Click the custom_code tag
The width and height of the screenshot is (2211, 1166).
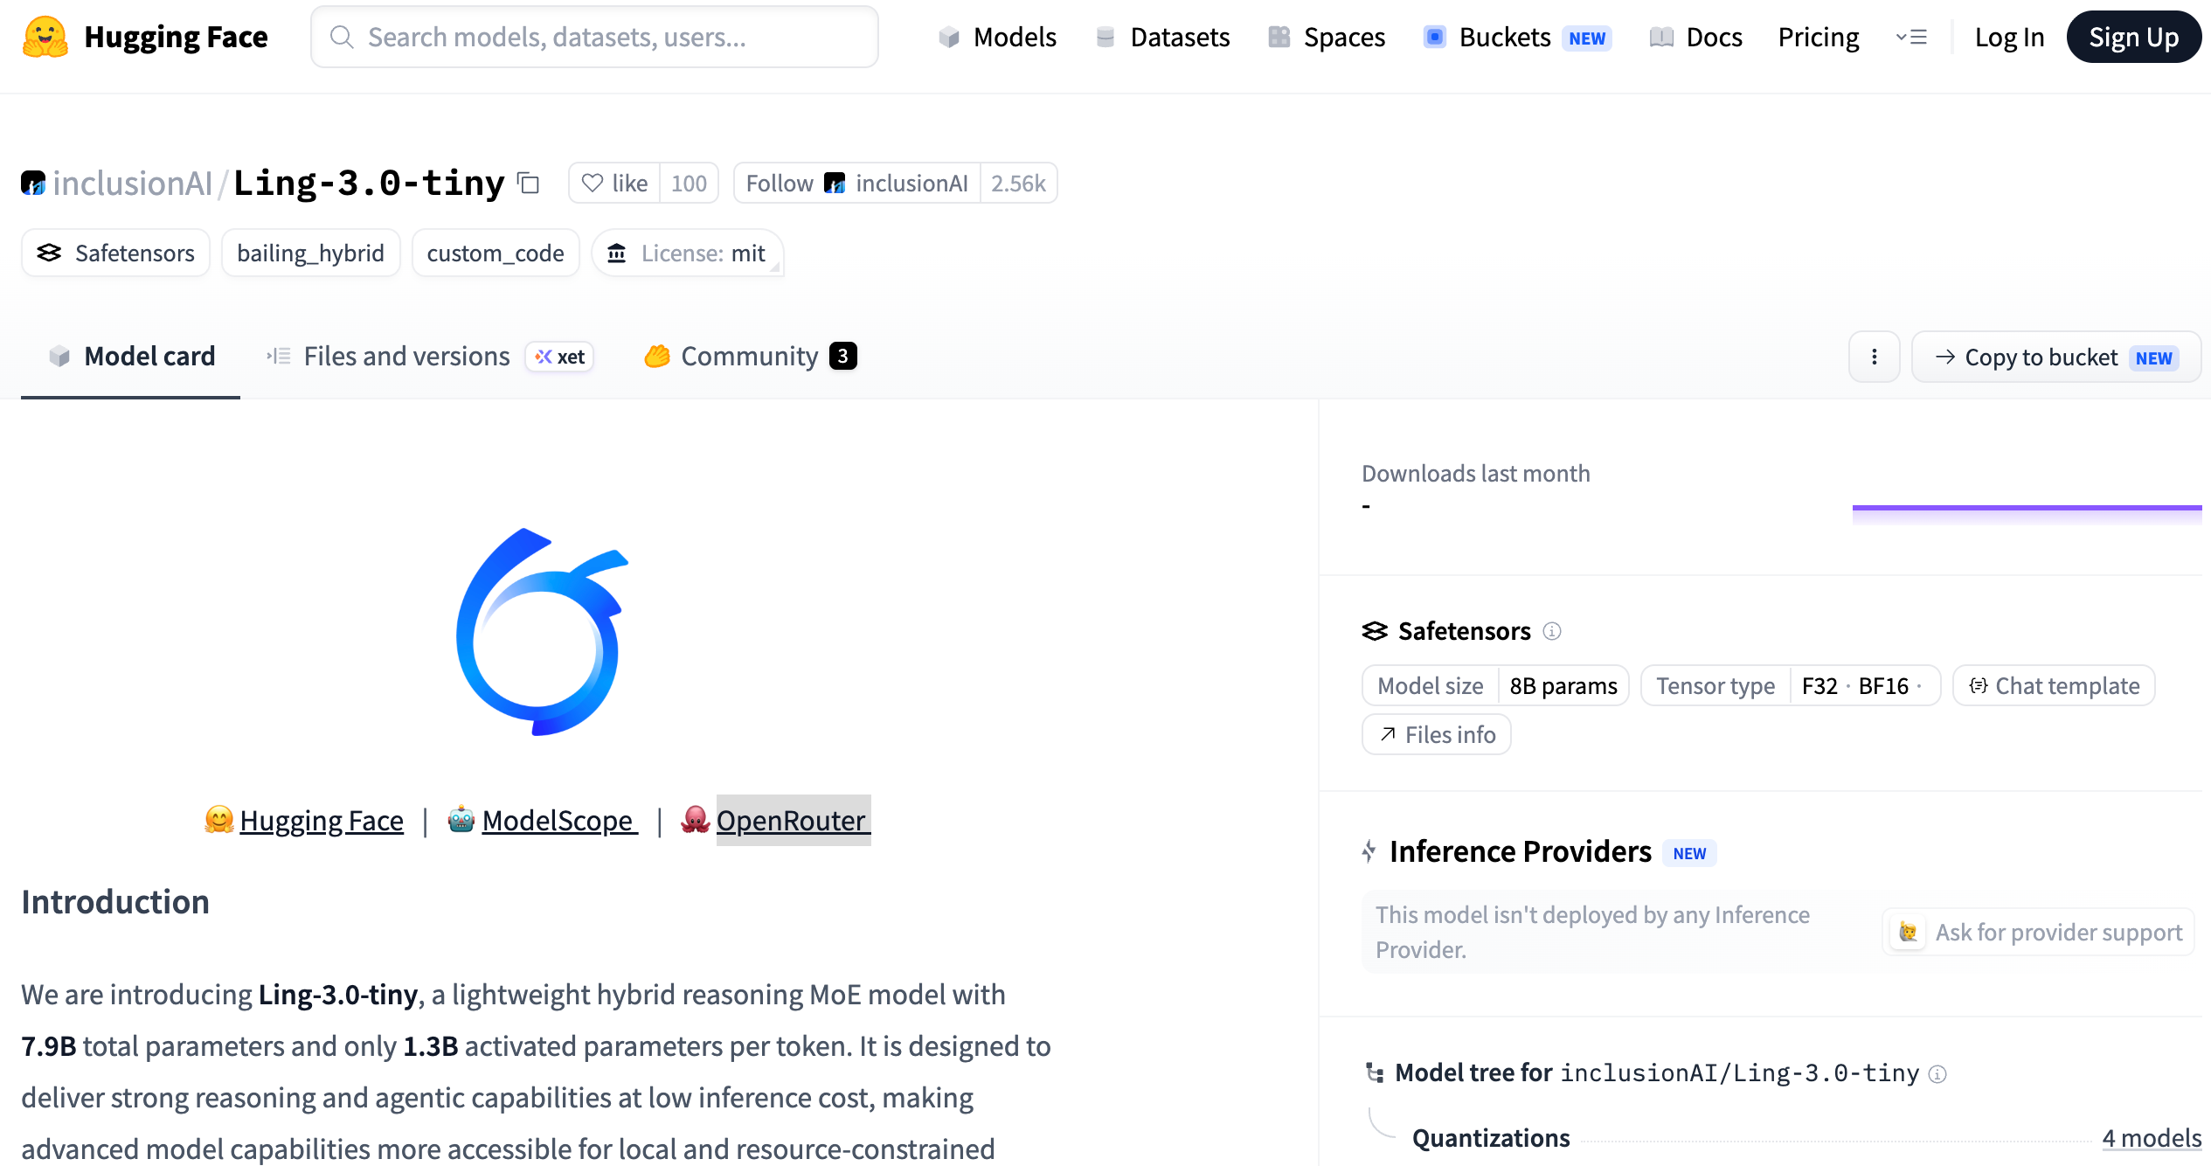click(x=496, y=253)
